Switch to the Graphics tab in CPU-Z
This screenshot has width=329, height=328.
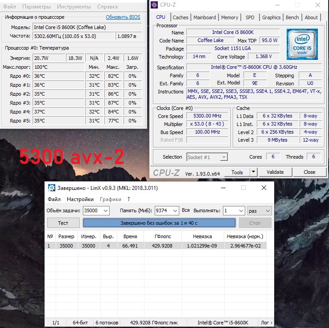[x=271, y=17]
